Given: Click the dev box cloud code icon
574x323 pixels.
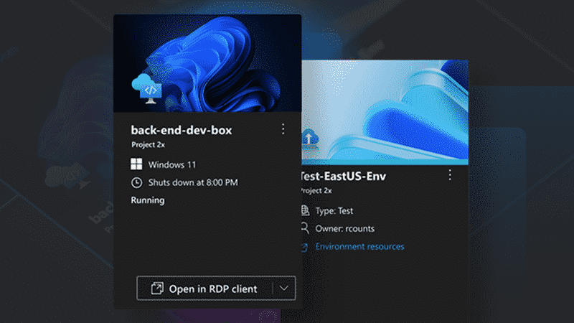Looking at the screenshot, I should [x=147, y=90].
